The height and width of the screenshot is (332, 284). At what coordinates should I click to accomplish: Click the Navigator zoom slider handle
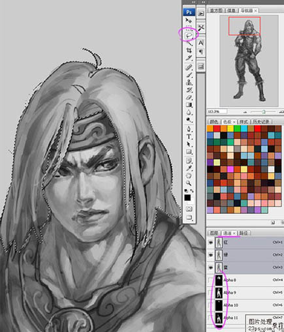click(x=264, y=112)
